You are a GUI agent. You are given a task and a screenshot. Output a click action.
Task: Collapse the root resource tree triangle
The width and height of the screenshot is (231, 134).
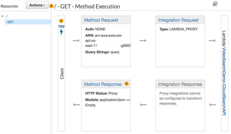click(3, 16)
